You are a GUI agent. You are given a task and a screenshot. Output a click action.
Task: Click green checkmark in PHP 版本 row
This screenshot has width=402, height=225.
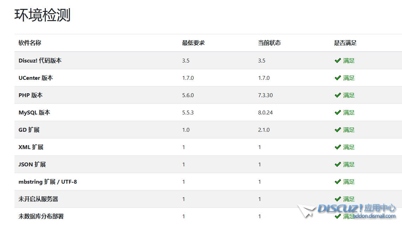click(338, 95)
